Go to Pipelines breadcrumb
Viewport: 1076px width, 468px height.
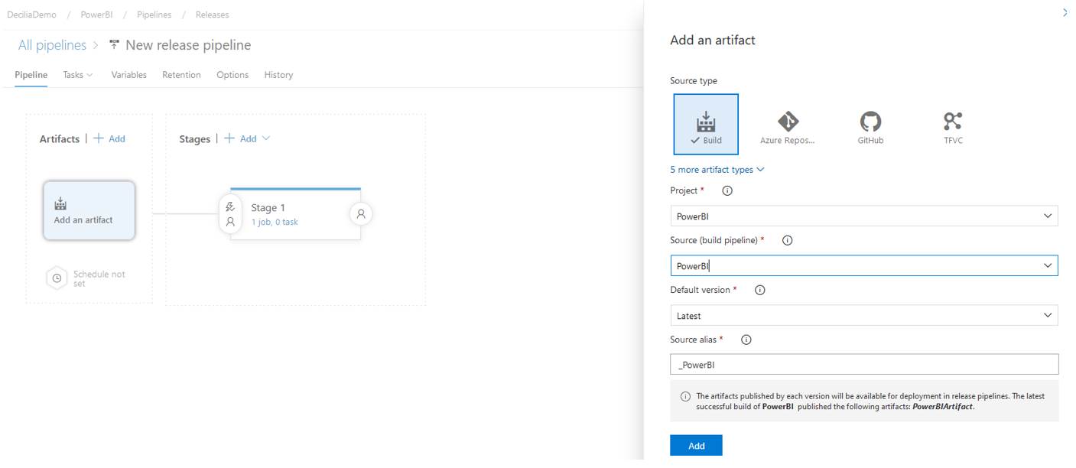coord(154,15)
